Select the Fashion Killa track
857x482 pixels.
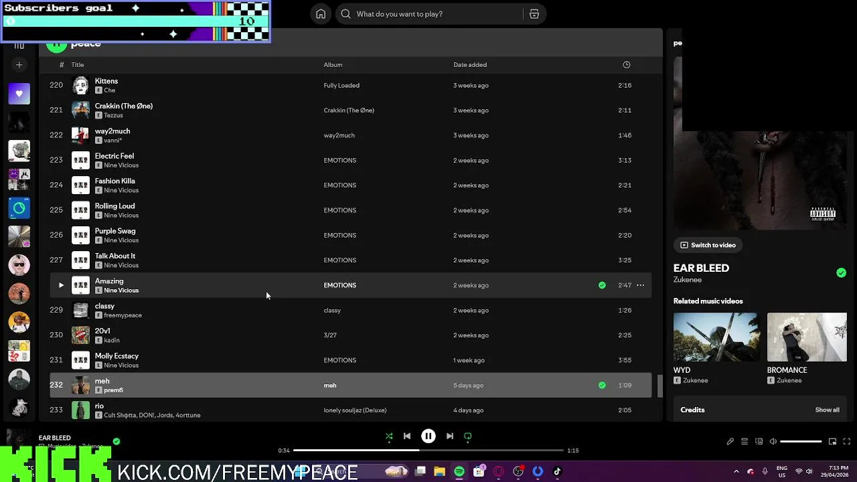pos(350,185)
